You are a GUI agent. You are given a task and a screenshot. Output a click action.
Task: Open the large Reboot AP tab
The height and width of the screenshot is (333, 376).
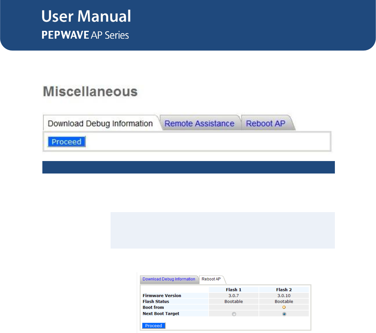click(x=266, y=124)
